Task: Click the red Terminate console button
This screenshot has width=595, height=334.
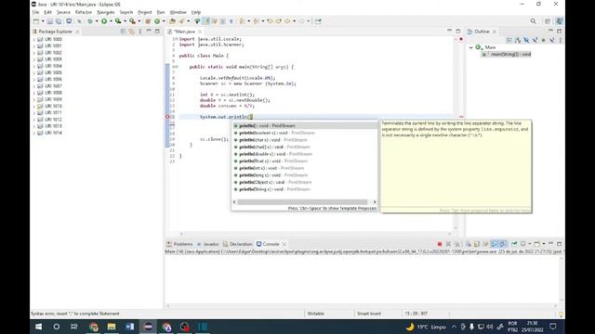Action: (440, 244)
